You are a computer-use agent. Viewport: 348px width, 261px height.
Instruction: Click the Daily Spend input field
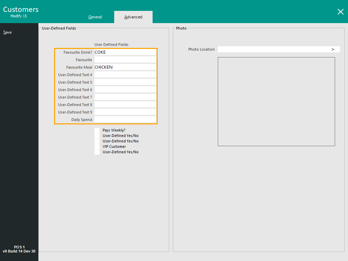coord(125,120)
